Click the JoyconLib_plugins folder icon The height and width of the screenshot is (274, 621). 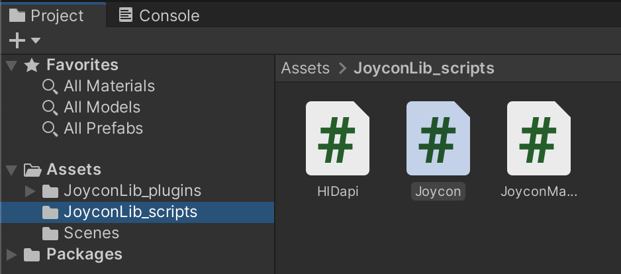[x=50, y=191]
